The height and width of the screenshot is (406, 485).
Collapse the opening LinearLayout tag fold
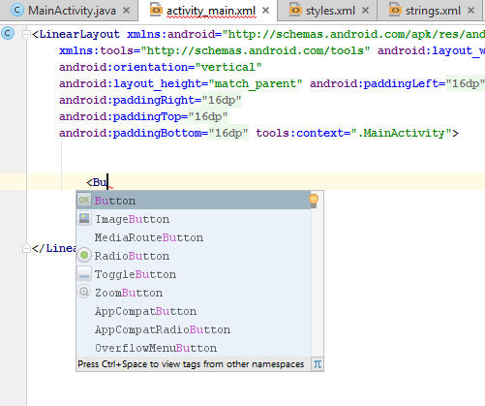[26, 34]
